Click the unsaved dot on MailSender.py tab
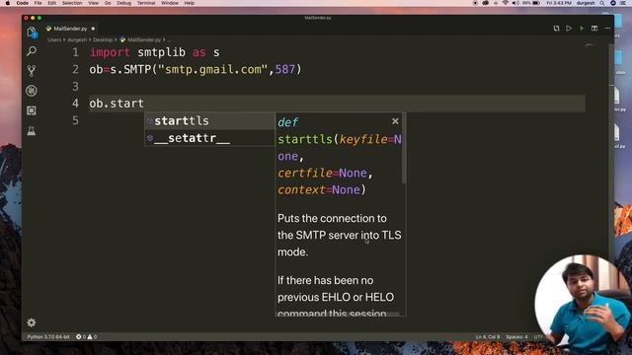Screen dimensions: 632x355 (x=93, y=29)
